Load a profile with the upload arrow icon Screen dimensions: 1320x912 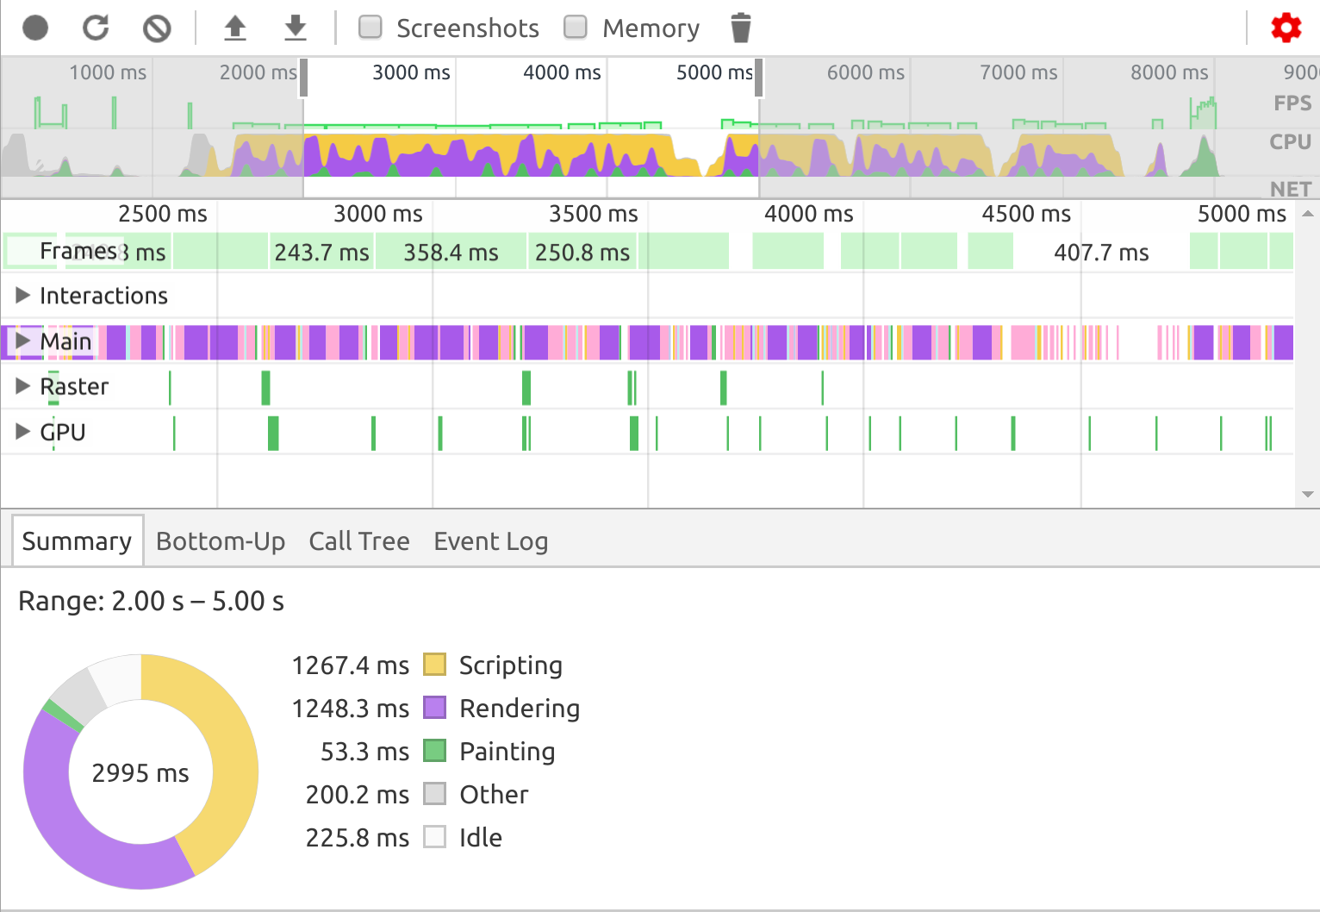click(235, 28)
